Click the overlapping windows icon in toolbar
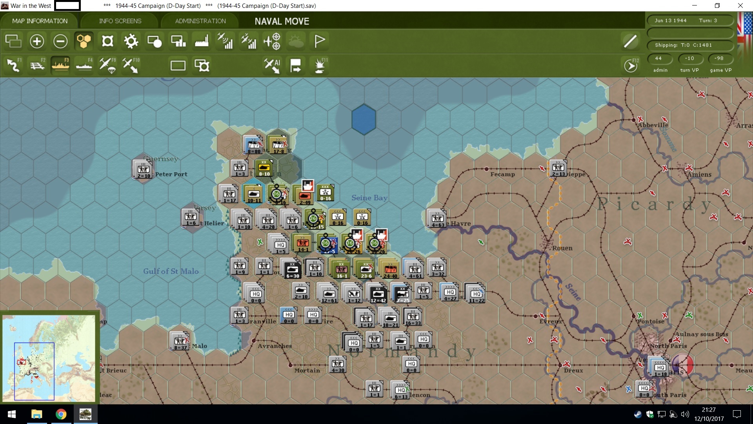The width and height of the screenshot is (753, 424). tap(13, 41)
